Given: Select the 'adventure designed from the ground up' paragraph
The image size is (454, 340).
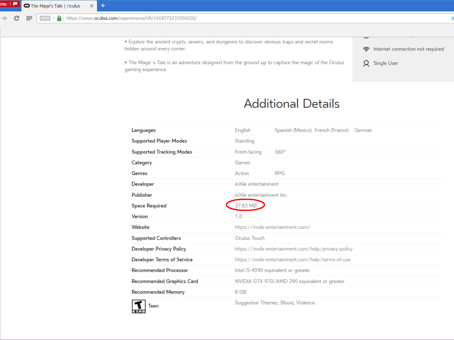Looking at the screenshot, I should (x=235, y=66).
